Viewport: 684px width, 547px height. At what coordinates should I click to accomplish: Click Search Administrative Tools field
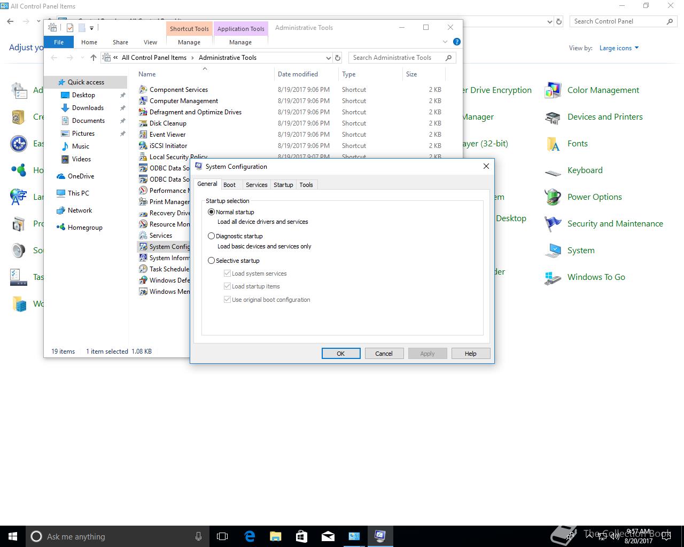point(402,58)
